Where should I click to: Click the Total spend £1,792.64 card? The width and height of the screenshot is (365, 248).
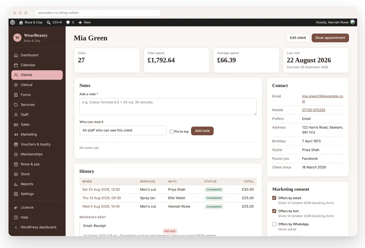(x=177, y=60)
